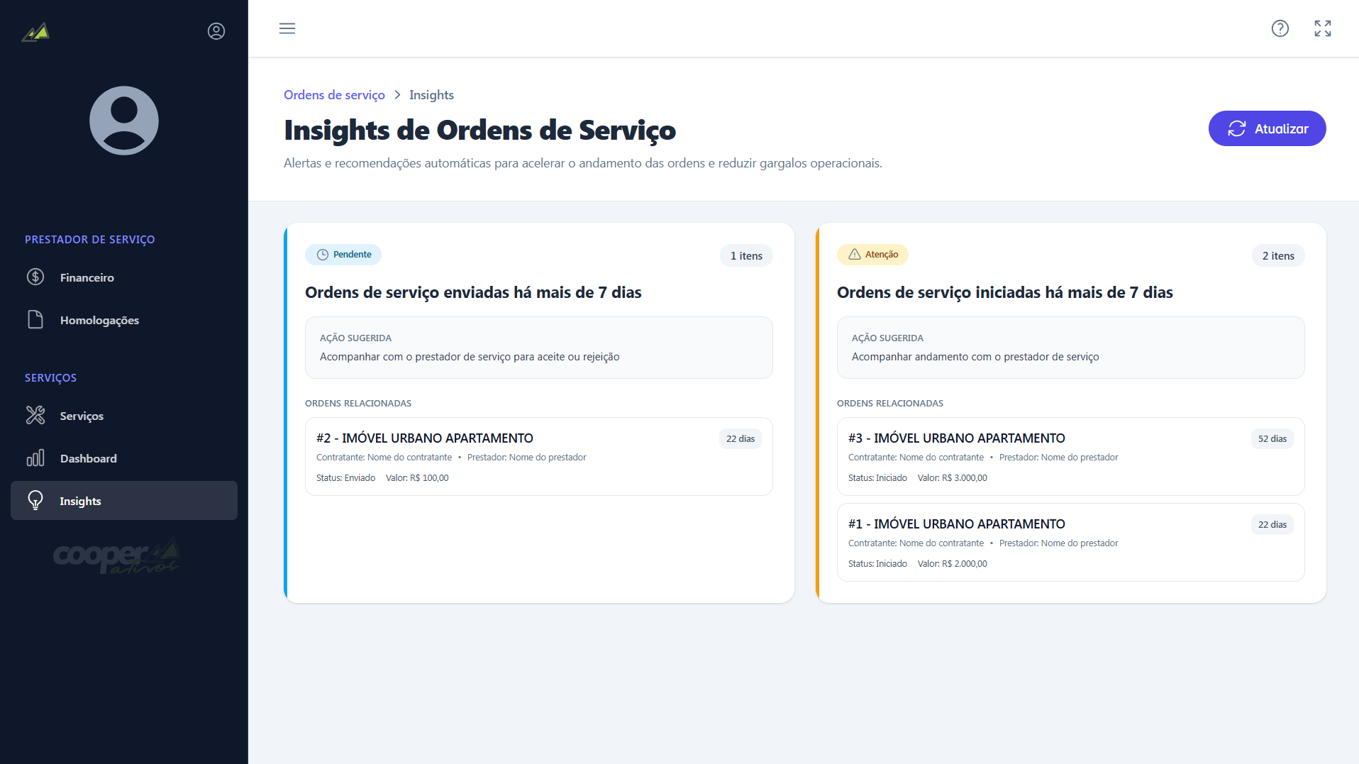Click the Valor: R$ 100,00 text

[x=417, y=477]
